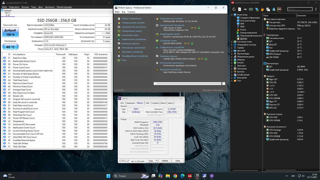Expand the Системна плата node in AIDA64
Screen dimensions: 320x180
[232, 42]
